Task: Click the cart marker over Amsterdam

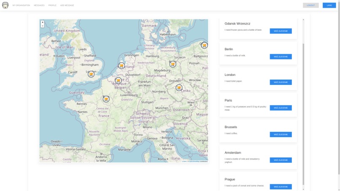Action: tap(121, 65)
